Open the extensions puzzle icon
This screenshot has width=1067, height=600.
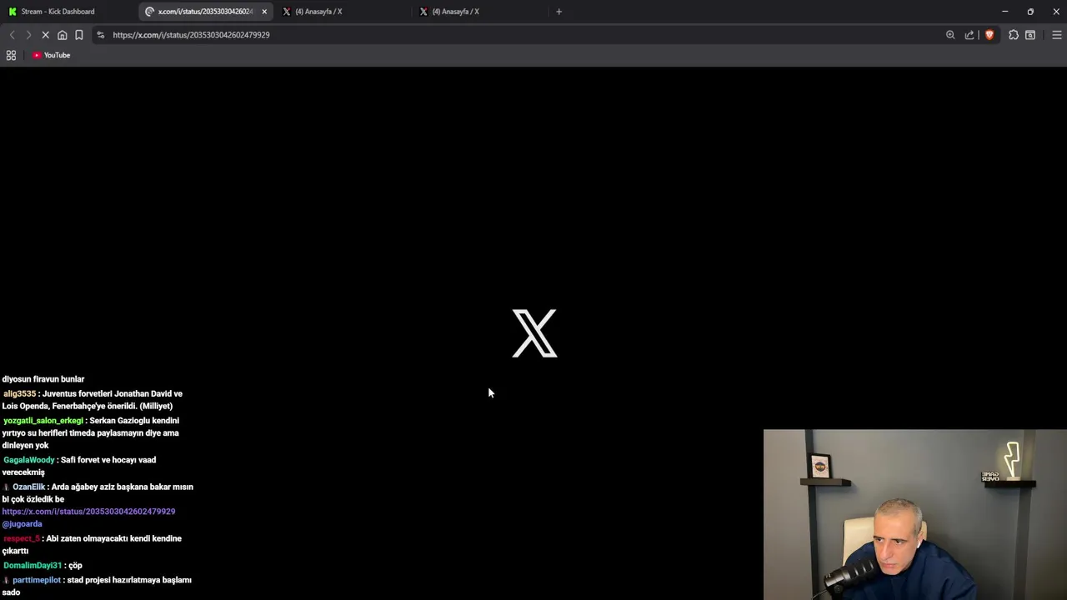1014,35
